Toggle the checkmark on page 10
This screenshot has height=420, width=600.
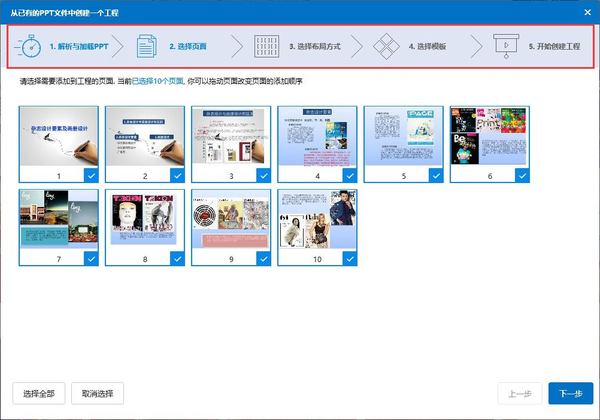(350, 258)
